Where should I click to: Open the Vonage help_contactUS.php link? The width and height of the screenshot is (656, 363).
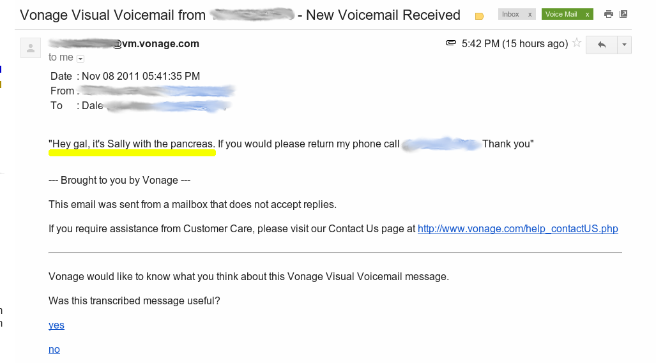[517, 229]
